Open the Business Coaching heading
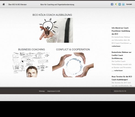This screenshot has height=117, width=135. [x=31, y=50]
